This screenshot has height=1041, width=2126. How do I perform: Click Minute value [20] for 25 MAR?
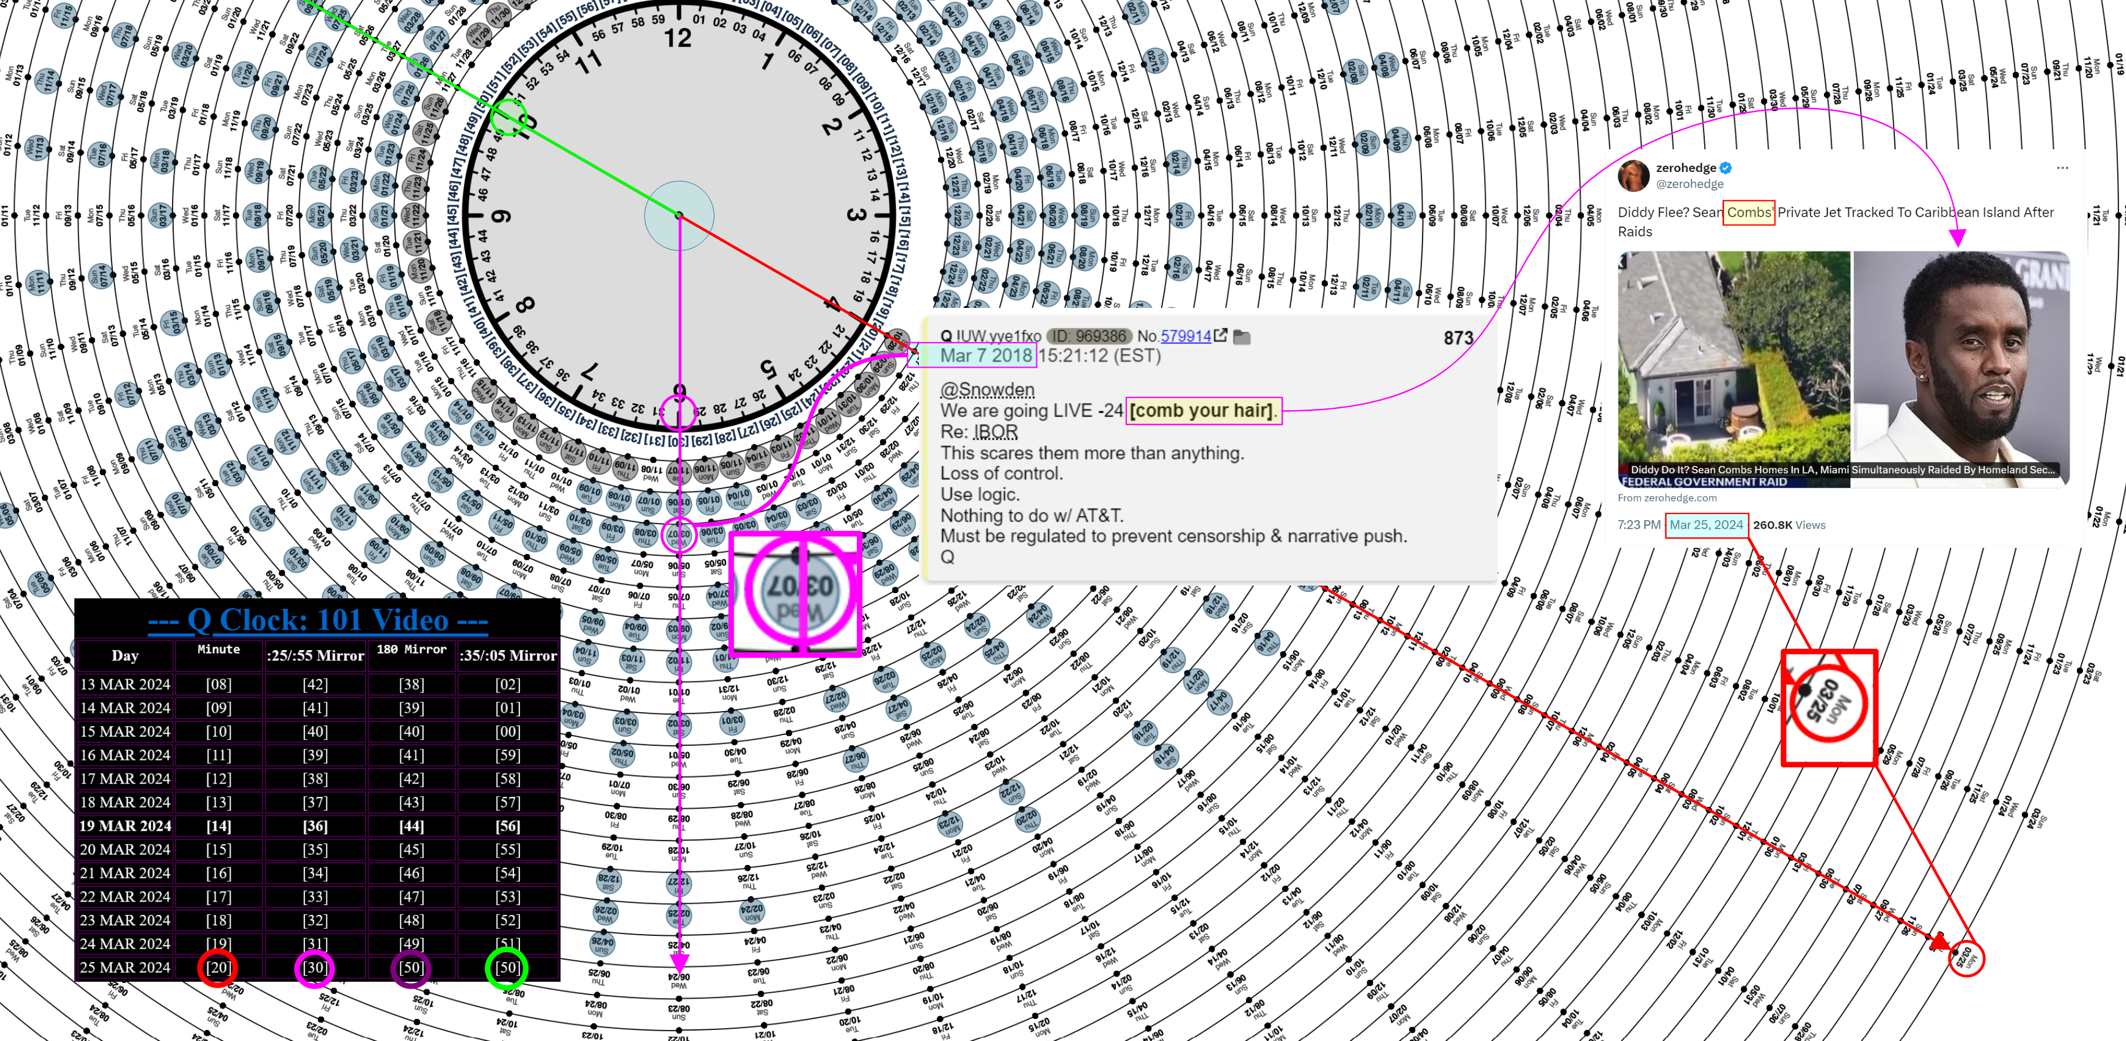click(x=219, y=967)
